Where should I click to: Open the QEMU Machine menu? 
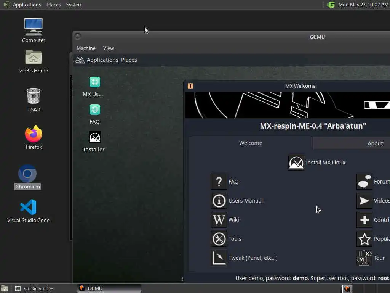click(x=86, y=48)
